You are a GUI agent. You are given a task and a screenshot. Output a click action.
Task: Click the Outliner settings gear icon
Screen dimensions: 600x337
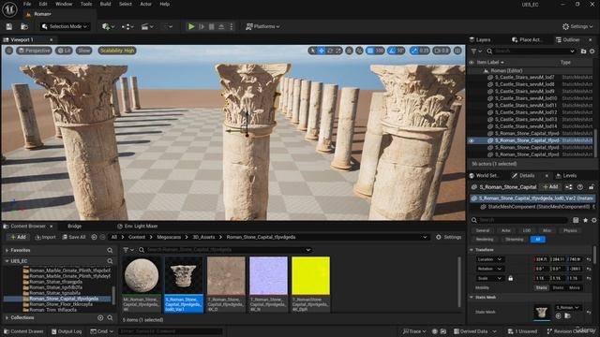[x=592, y=51]
